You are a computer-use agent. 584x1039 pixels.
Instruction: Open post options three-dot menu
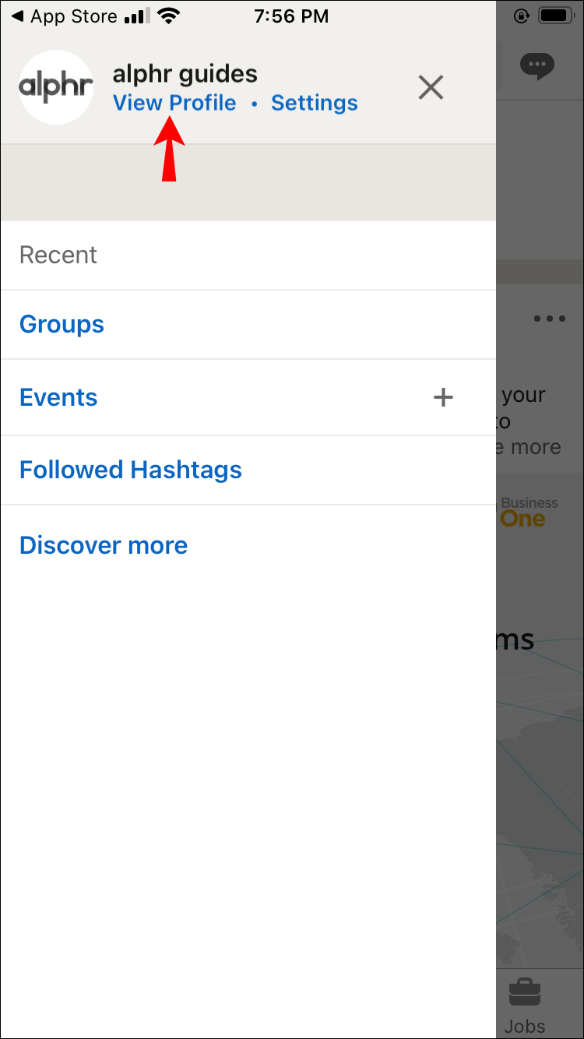tap(550, 319)
